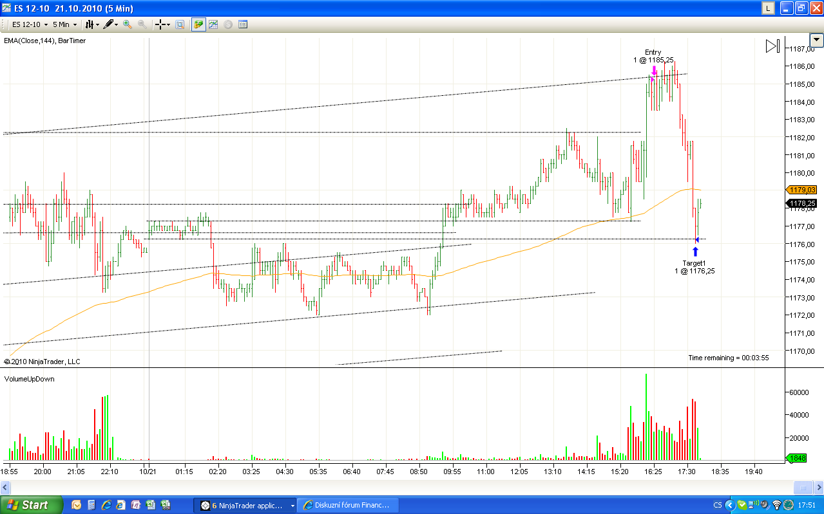Viewport: 824px width, 514px height.
Task: Click the 16:25 time axis label
Action: click(654, 472)
